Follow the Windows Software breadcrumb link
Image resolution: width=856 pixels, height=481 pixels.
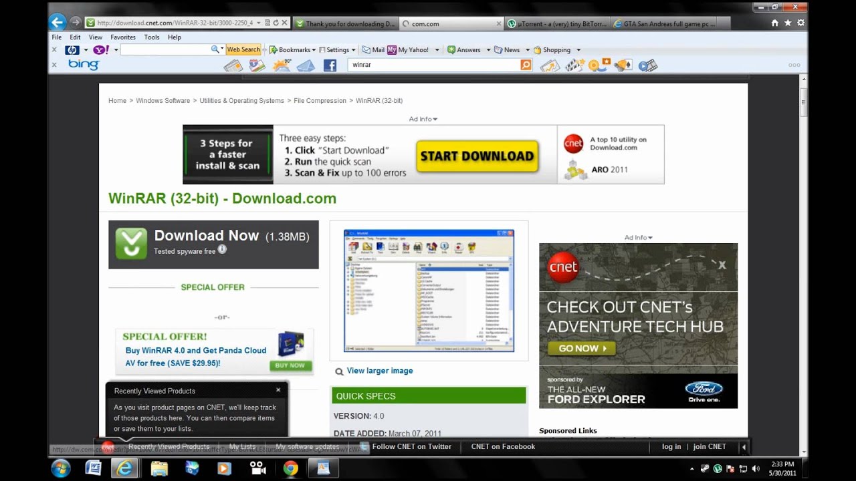point(163,101)
